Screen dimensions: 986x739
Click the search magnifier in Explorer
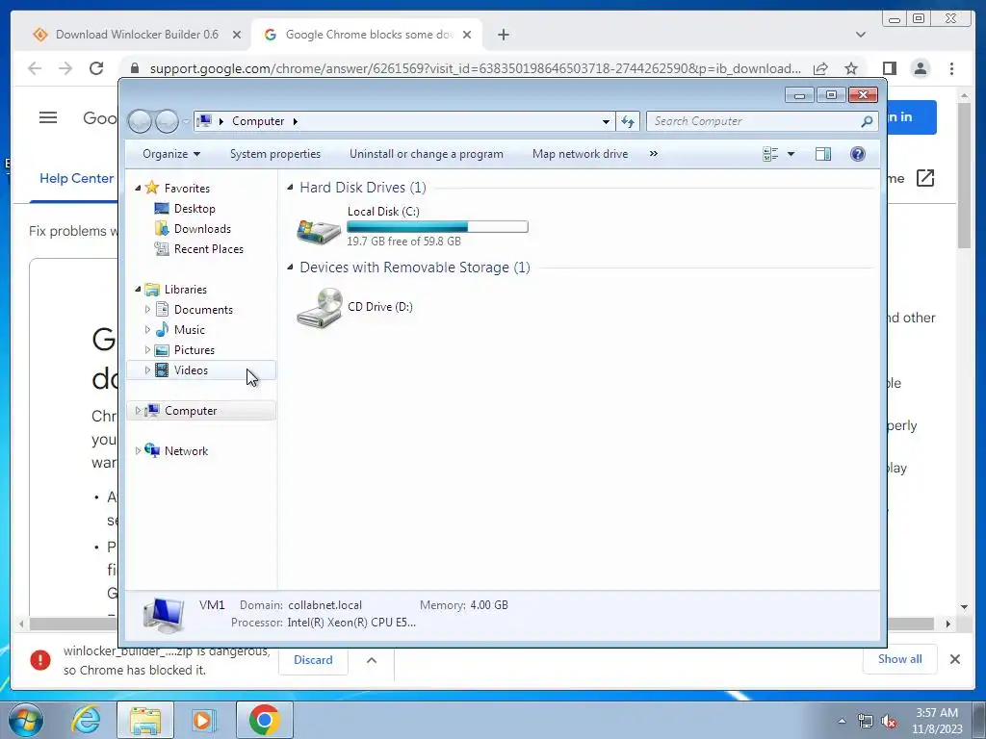(x=867, y=121)
